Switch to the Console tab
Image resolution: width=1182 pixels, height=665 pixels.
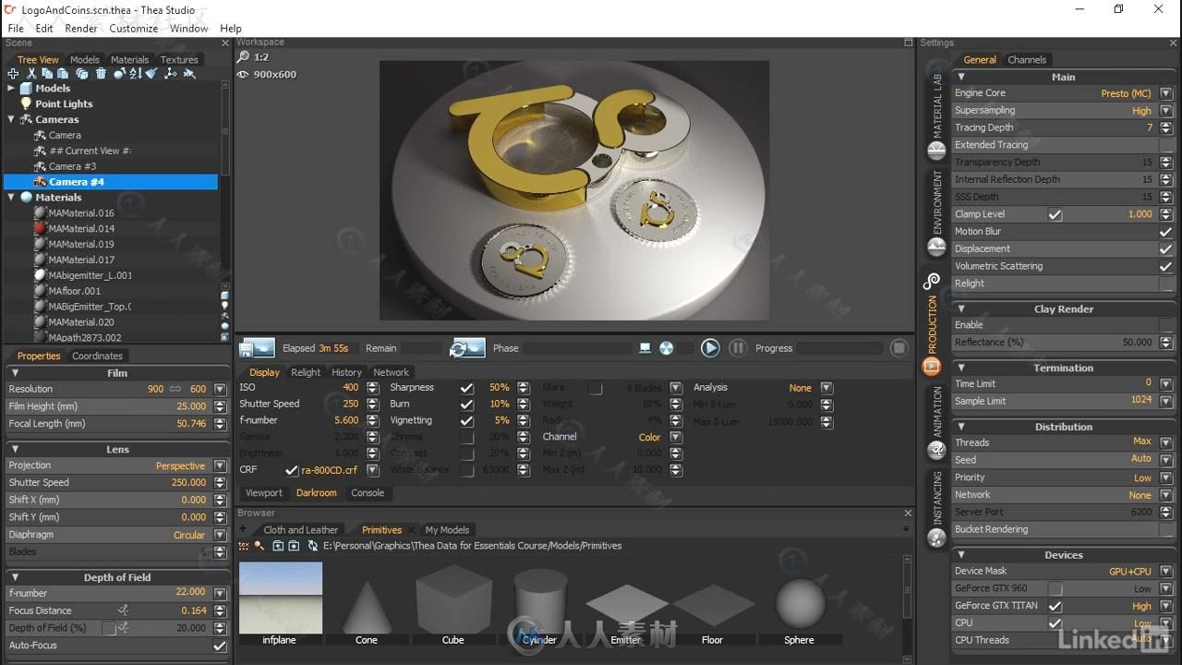click(x=368, y=492)
